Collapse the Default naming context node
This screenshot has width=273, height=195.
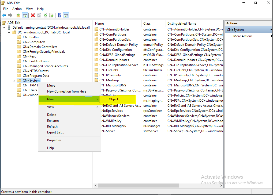click(4, 28)
